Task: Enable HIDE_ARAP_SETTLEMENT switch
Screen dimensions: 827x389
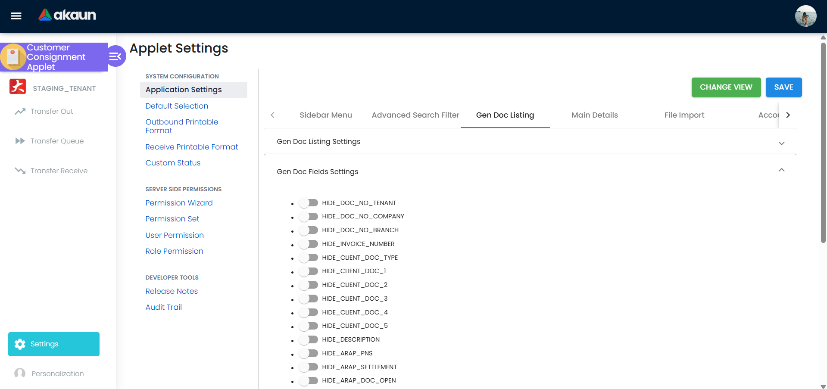Action: [x=309, y=367]
